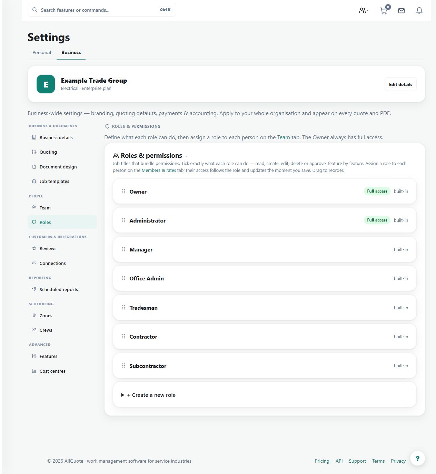
Task: Click Full access badge on Owner row
Action: pyautogui.click(x=377, y=191)
